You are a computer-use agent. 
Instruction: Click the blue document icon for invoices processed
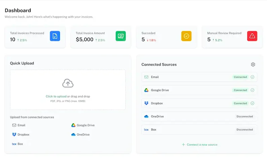[x=55, y=36]
